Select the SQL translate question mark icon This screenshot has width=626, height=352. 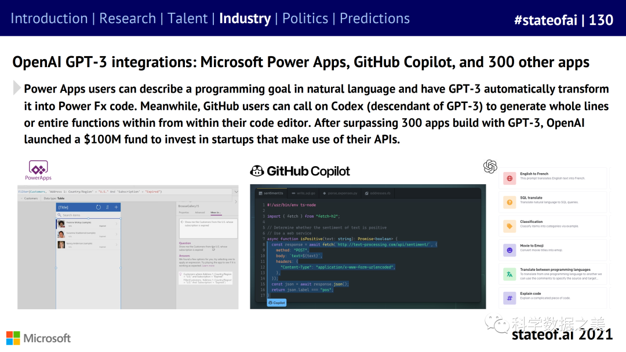[509, 202]
